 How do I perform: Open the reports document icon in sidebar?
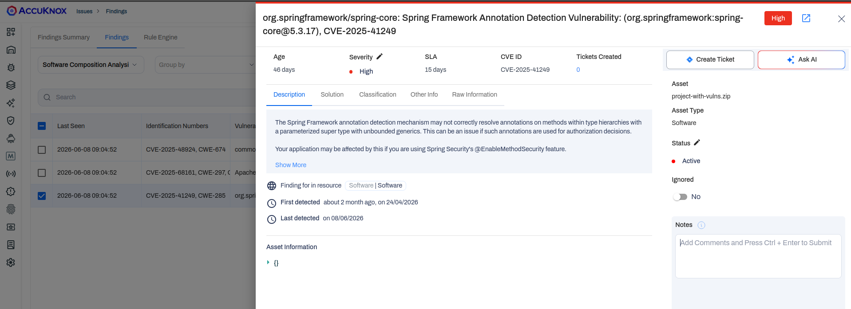coord(11,245)
